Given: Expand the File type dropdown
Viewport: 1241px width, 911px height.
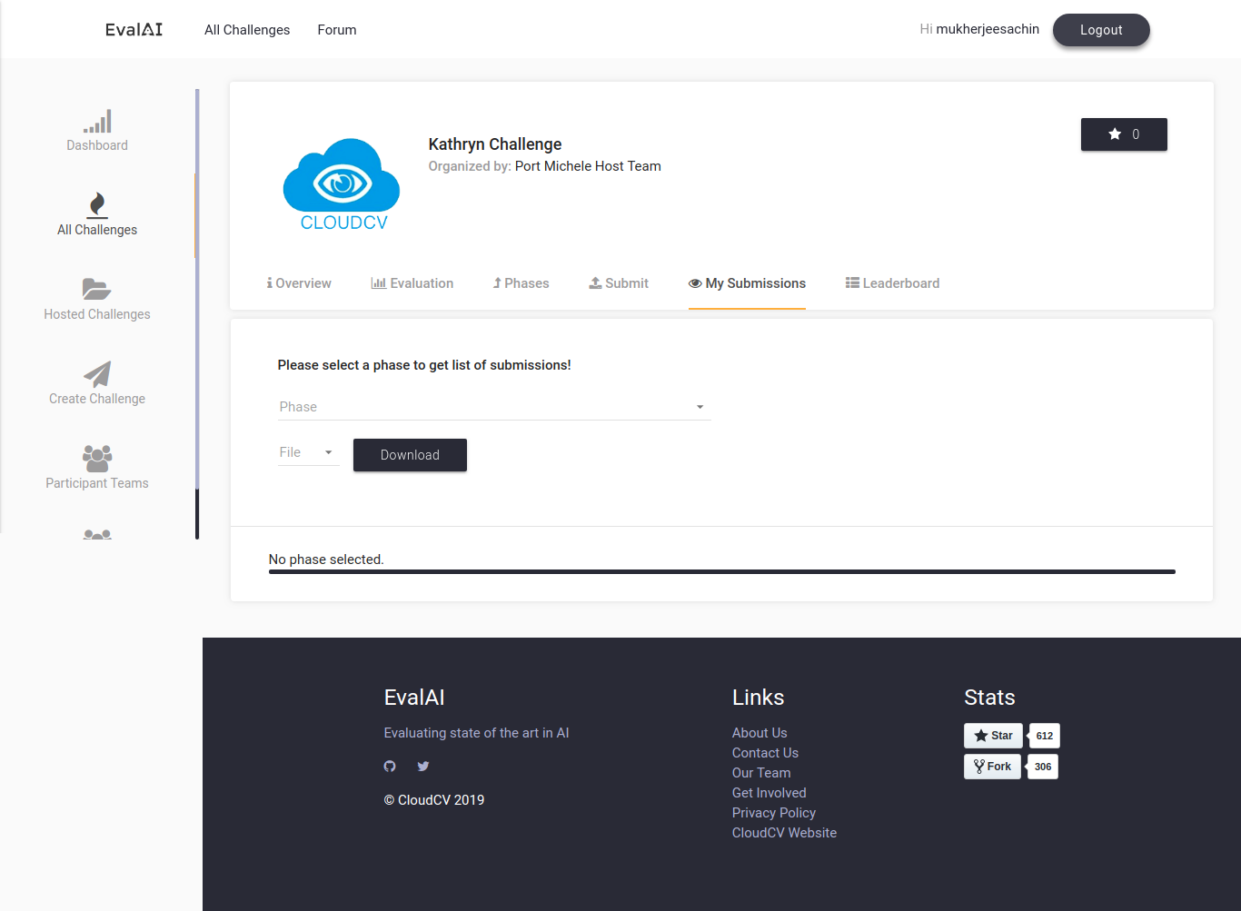Looking at the screenshot, I should [x=308, y=452].
